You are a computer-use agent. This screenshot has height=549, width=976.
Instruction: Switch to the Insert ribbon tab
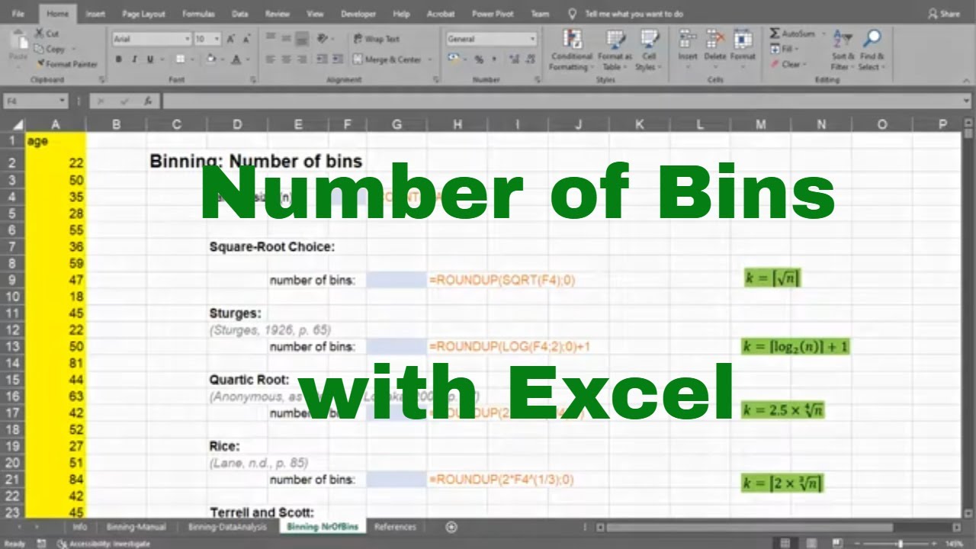click(x=95, y=14)
